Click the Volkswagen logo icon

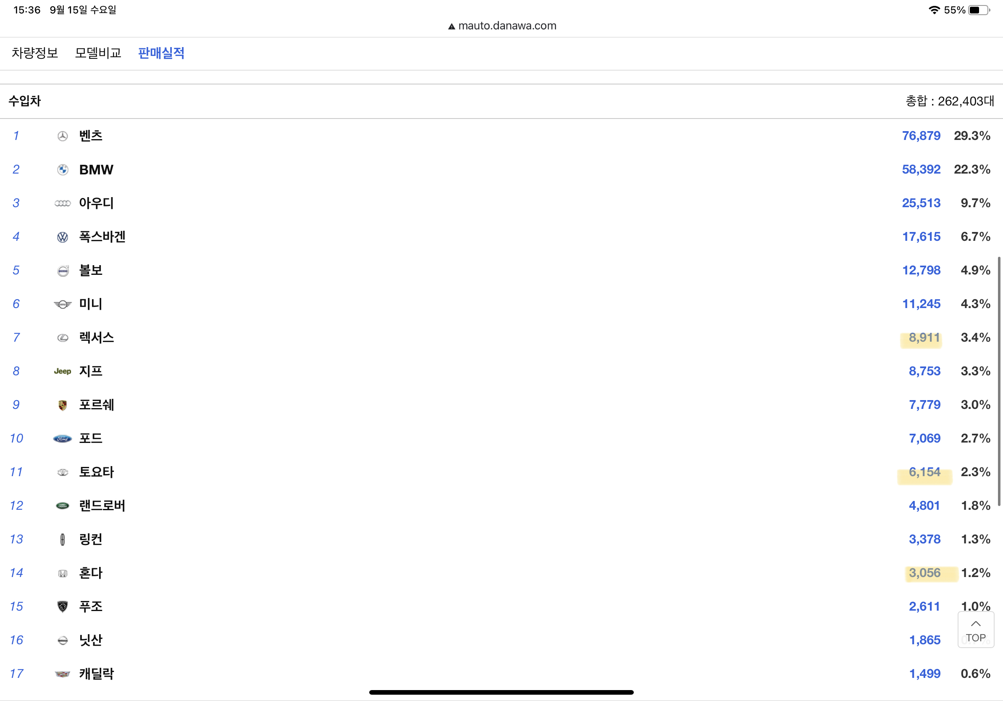pyautogui.click(x=63, y=237)
